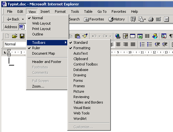Screen dimensions: 173x132
Task: Open the Tables and Borders icon
Action: [x=125, y=36]
